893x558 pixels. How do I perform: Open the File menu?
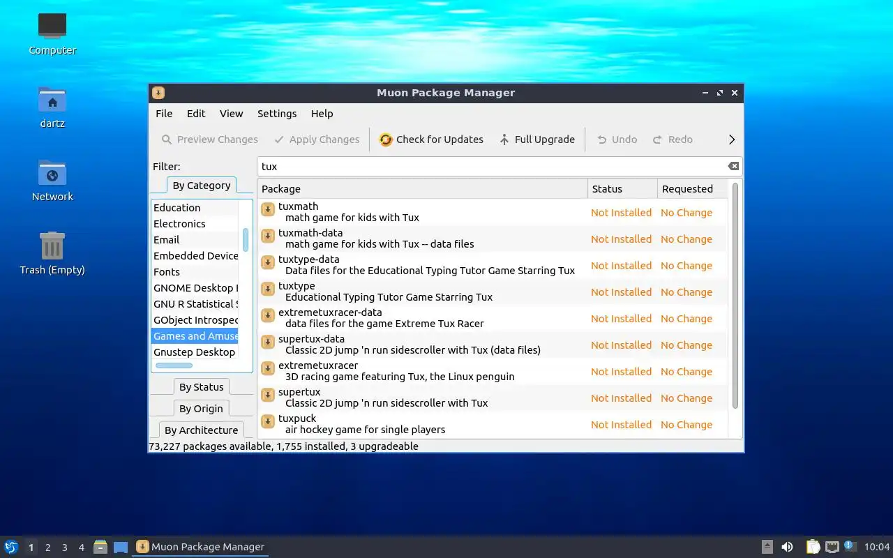164,114
